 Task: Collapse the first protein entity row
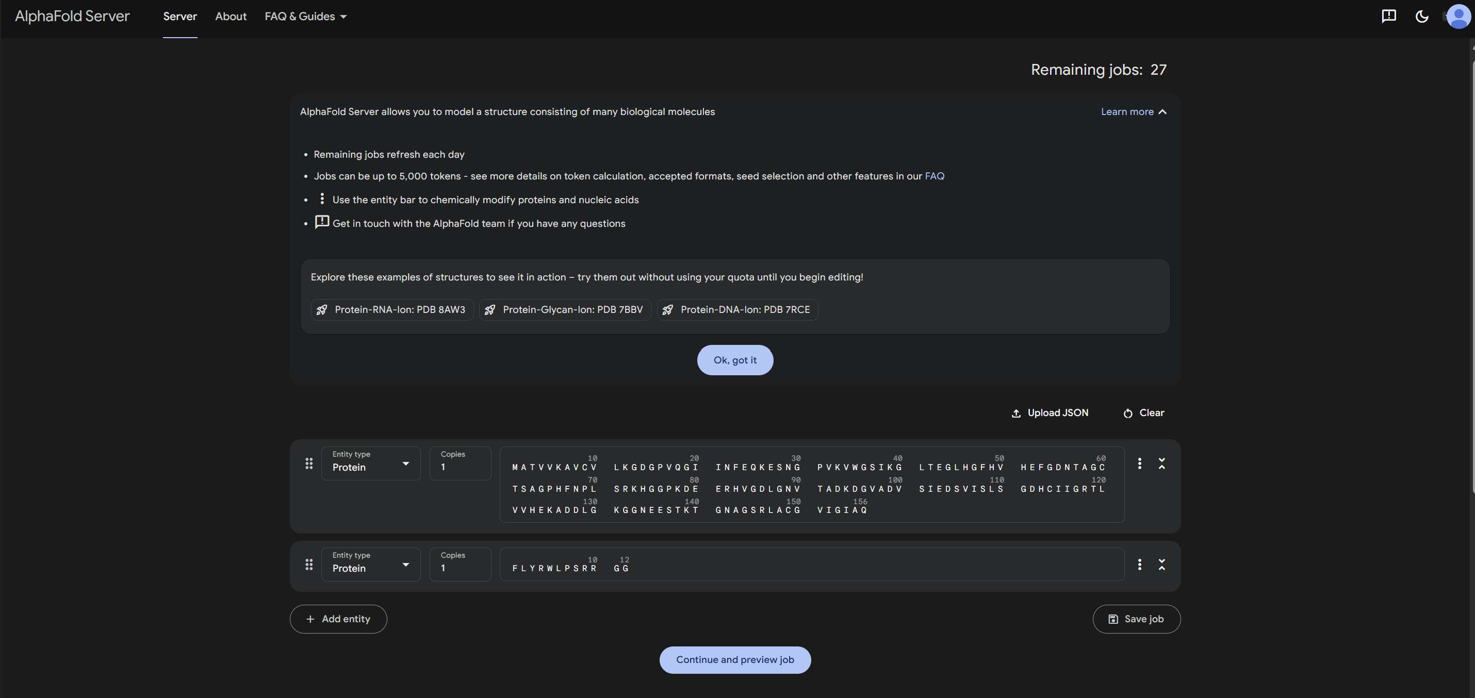coord(1162,463)
